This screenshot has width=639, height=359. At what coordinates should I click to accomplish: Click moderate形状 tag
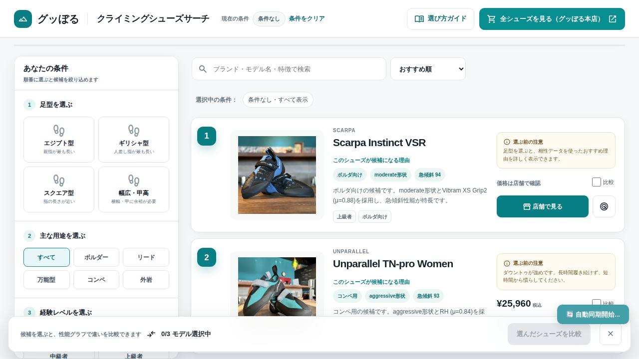tap(390, 175)
